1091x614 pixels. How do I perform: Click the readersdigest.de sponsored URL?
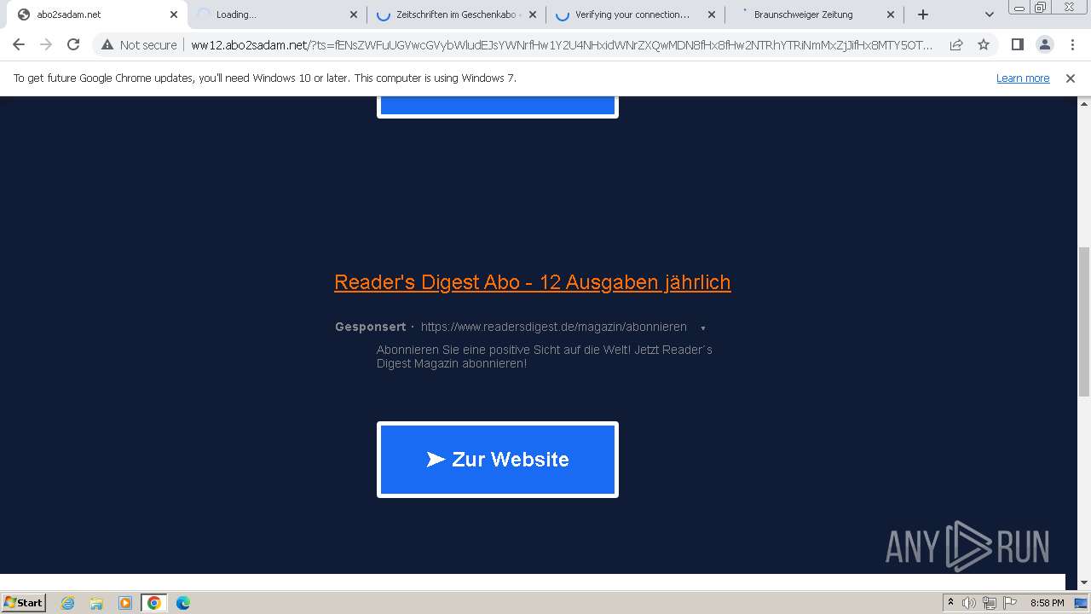554,327
